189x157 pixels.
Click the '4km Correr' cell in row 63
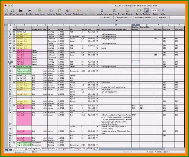[x=116, y=83]
